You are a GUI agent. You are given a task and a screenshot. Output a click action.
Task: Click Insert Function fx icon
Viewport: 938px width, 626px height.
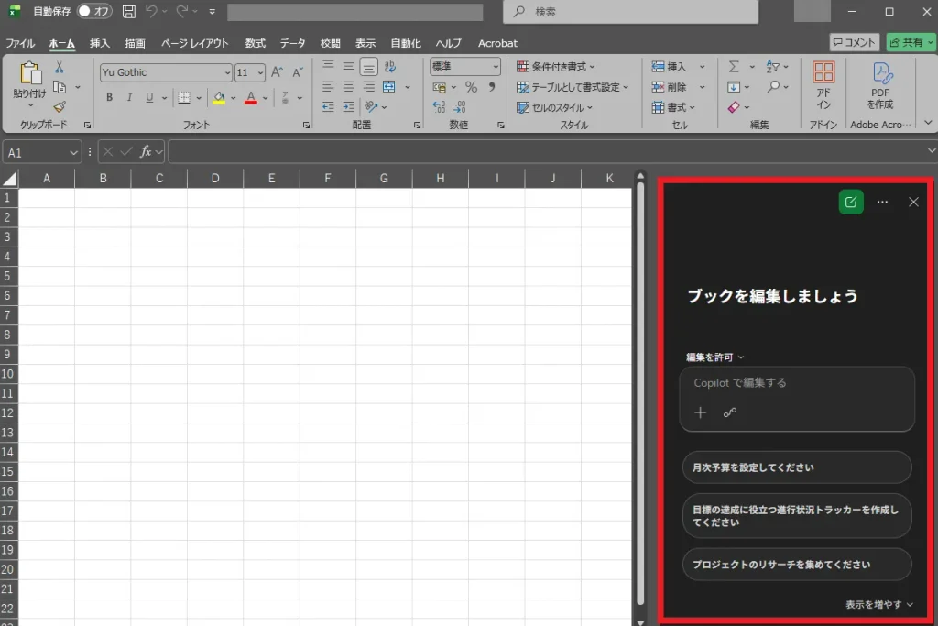click(146, 152)
